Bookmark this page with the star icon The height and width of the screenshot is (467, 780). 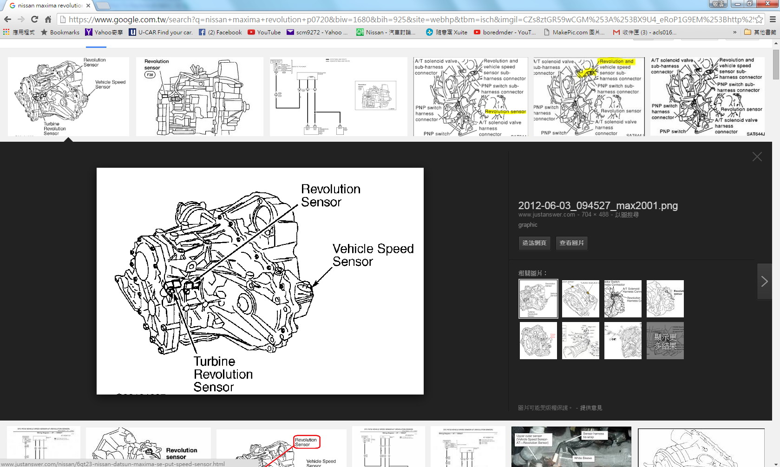click(x=759, y=20)
